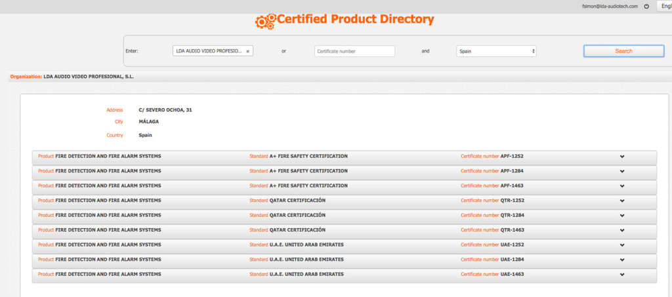Click certificate number text APF-1252
The width and height of the screenshot is (672, 297).
click(x=512, y=156)
